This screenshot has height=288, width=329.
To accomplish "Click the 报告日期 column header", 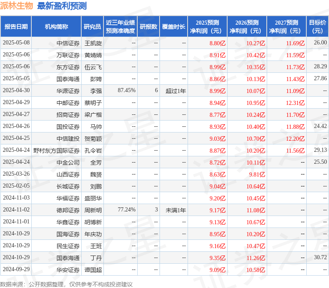I will 16,27.
